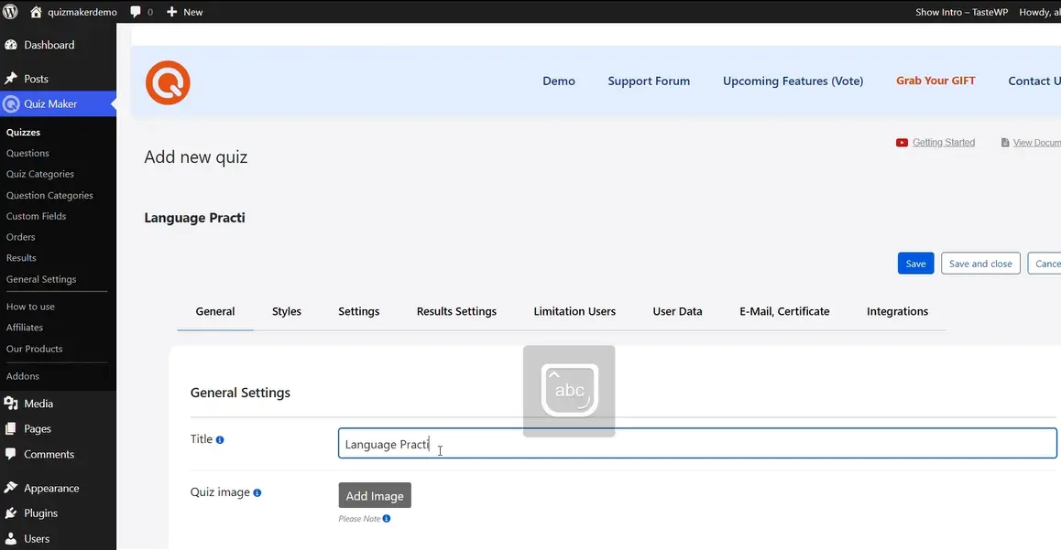The height and width of the screenshot is (550, 1061).
Task: Open the Plugins menu in sidebar
Action: [40, 513]
